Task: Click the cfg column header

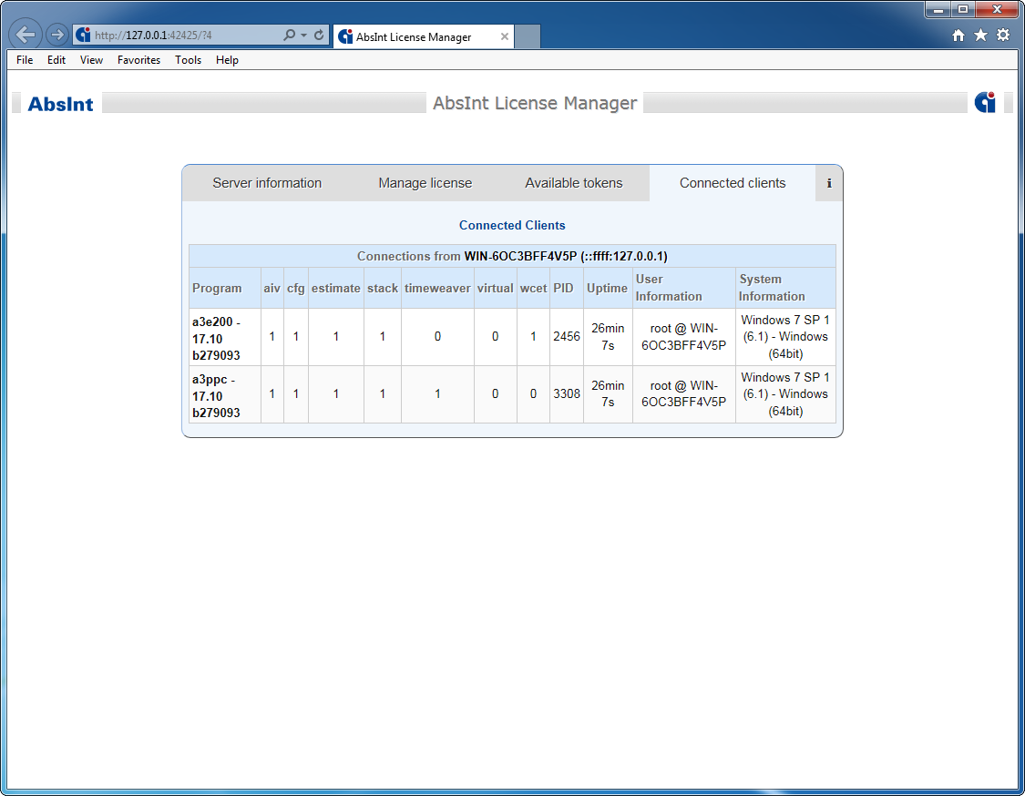Action: coord(295,288)
